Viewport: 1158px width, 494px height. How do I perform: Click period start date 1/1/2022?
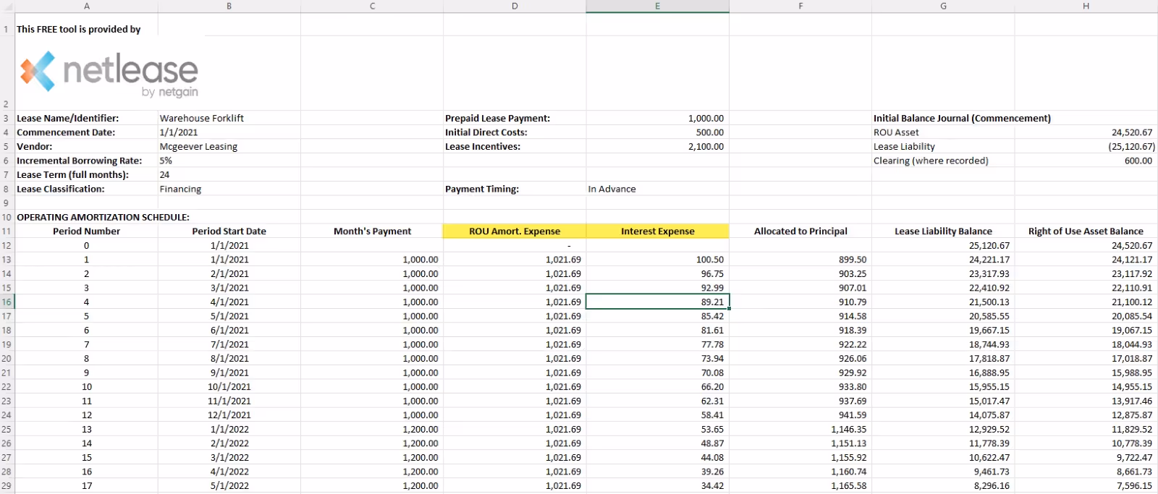click(229, 429)
